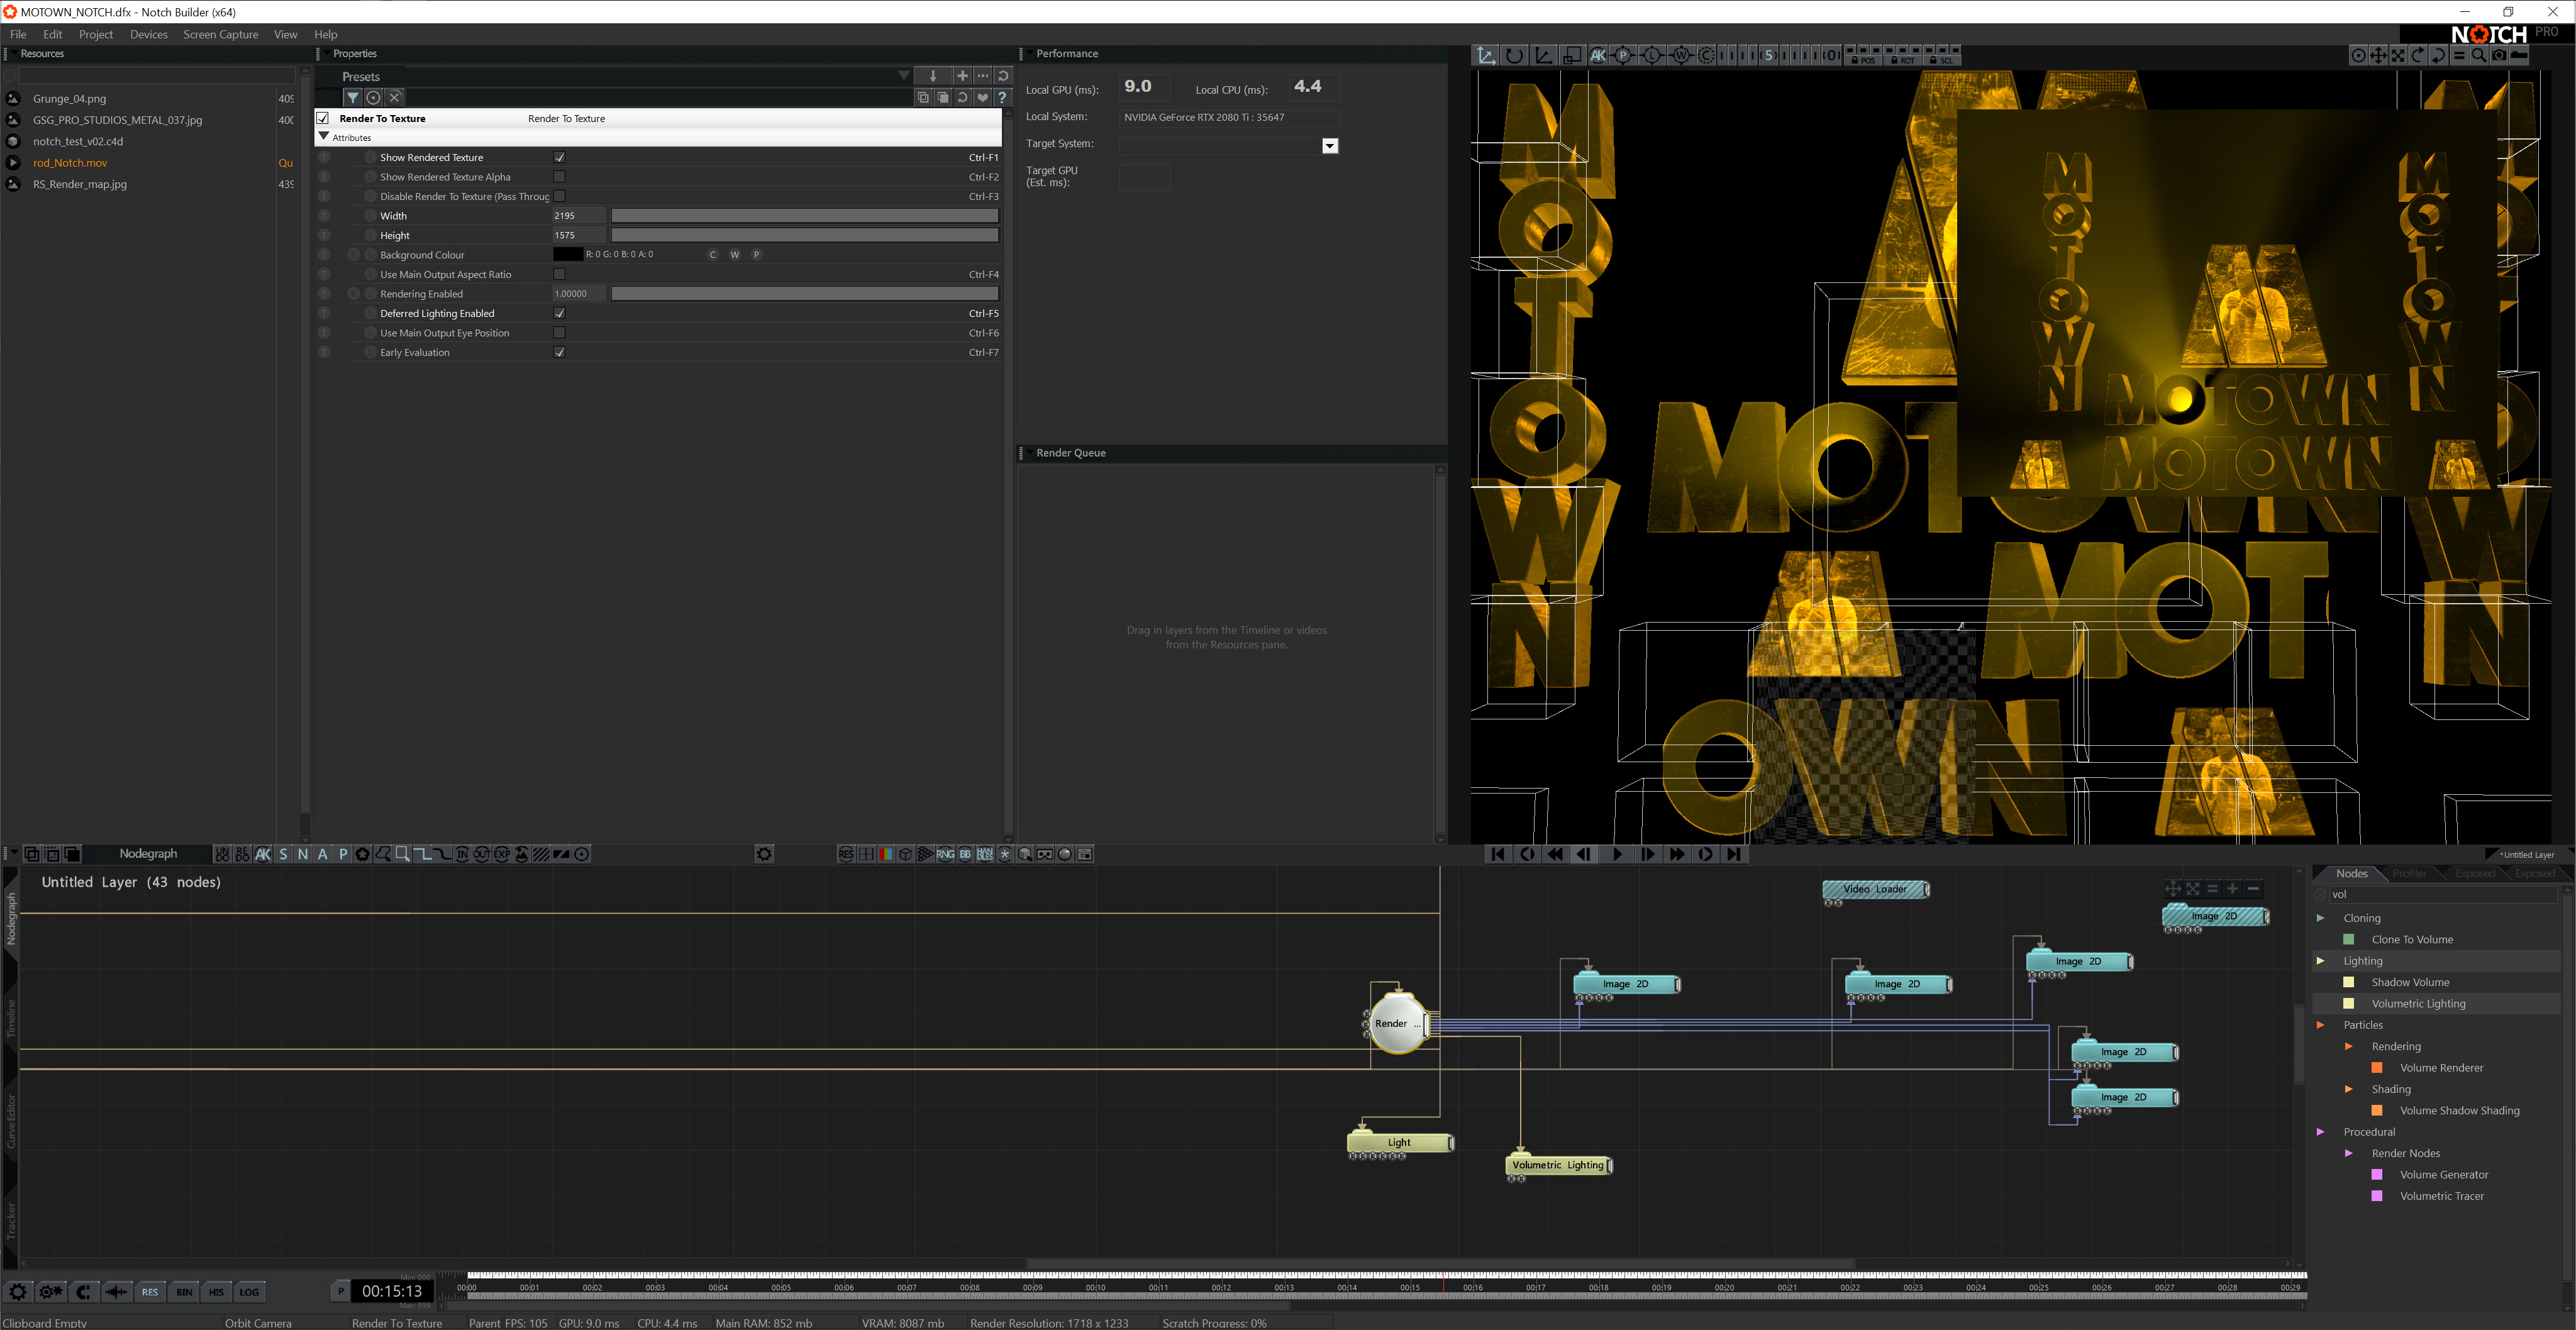The image size is (2576, 1330).
Task: Click the RES button in the bottom bar
Action: click(x=150, y=1292)
